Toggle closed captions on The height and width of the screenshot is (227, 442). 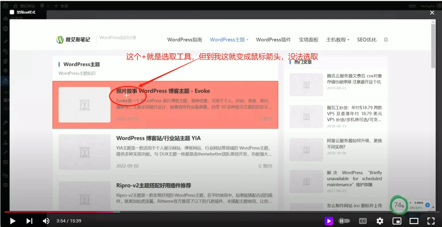click(x=363, y=221)
